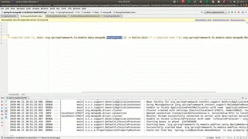The image size is (248, 139).
Task: Click the mongodb() editor breadcrumb at bottom
Action: pos(14,94)
